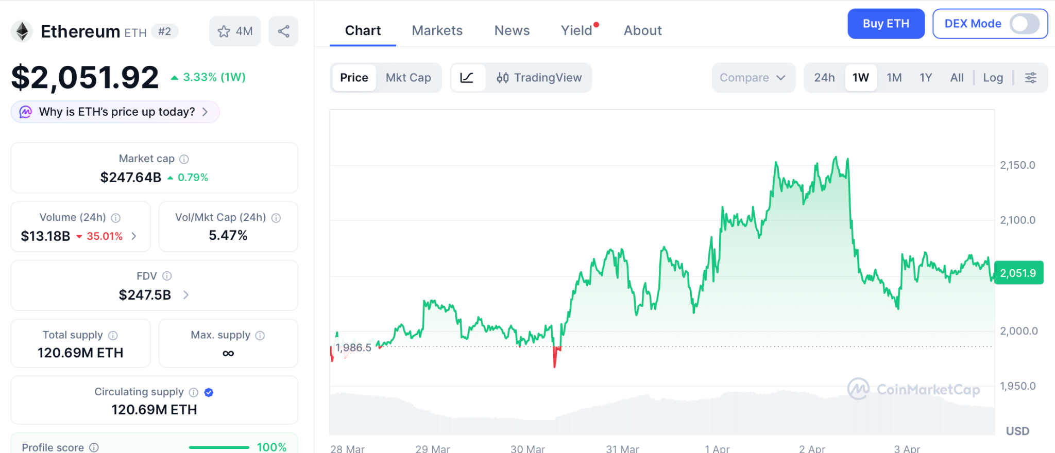This screenshot has width=1055, height=453.
Task: Enable Log scale on chart
Action: (993, 78)
